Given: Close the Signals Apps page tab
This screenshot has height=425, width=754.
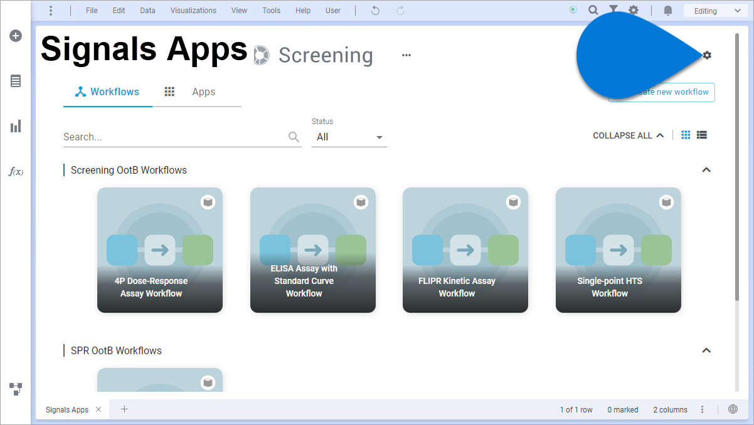Looking at the screenshot, I should coord(98,409).
